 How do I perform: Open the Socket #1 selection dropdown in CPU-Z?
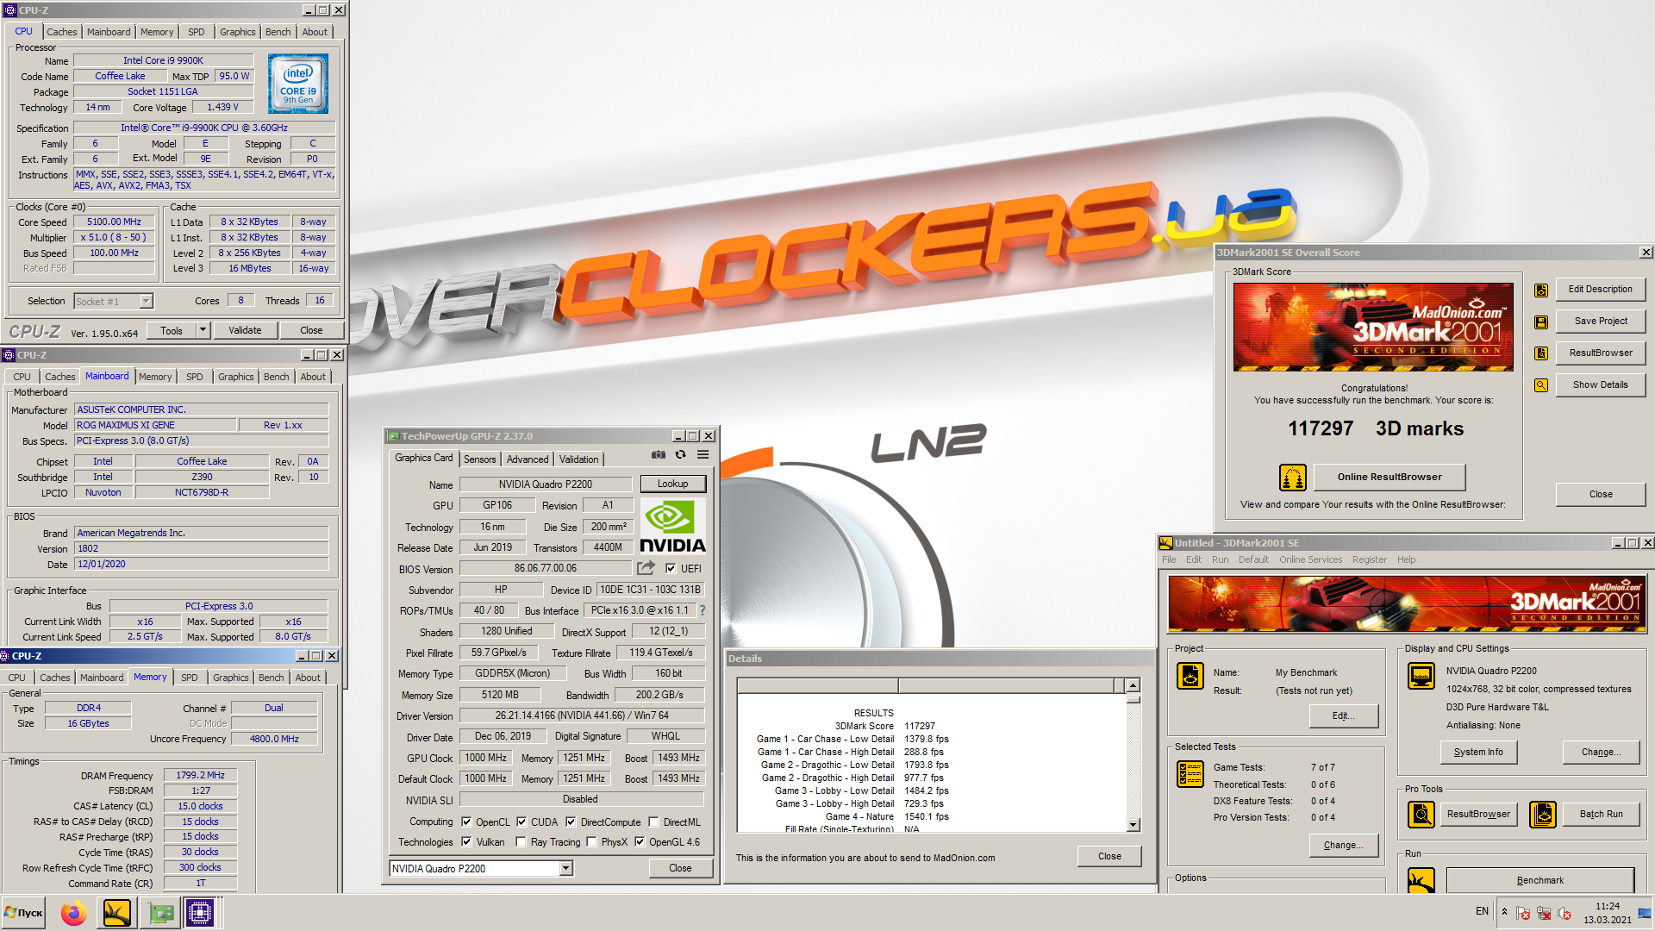(146, 301)
